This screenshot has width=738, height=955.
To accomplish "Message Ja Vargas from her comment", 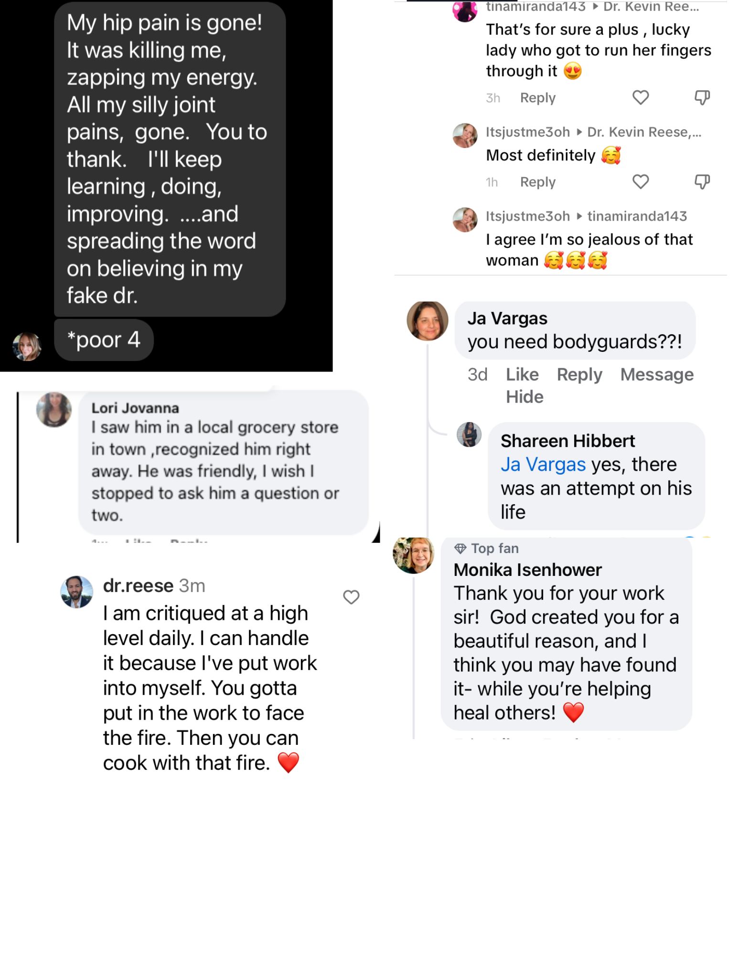I will 656,374.
